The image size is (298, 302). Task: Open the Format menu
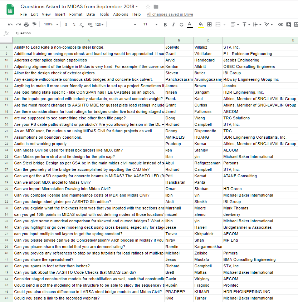(76, 14)
